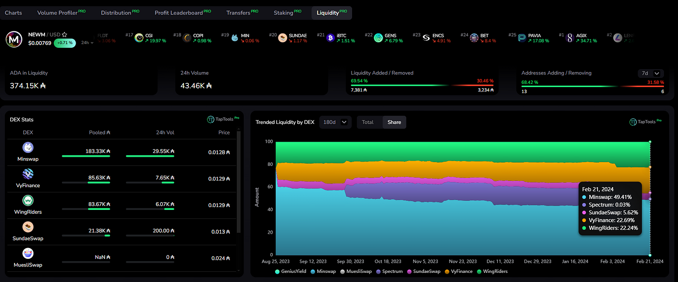Open the Staking tab

click(x=287, y=13)
